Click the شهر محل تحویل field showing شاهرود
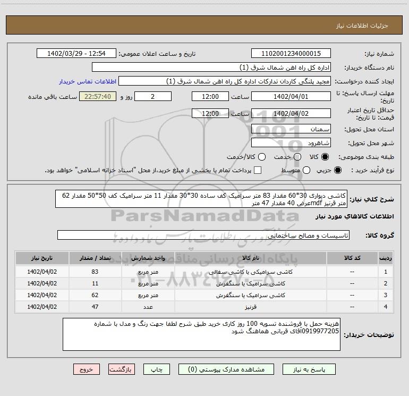The height and width of the screenshot is (396, 409). coord(291,142)
